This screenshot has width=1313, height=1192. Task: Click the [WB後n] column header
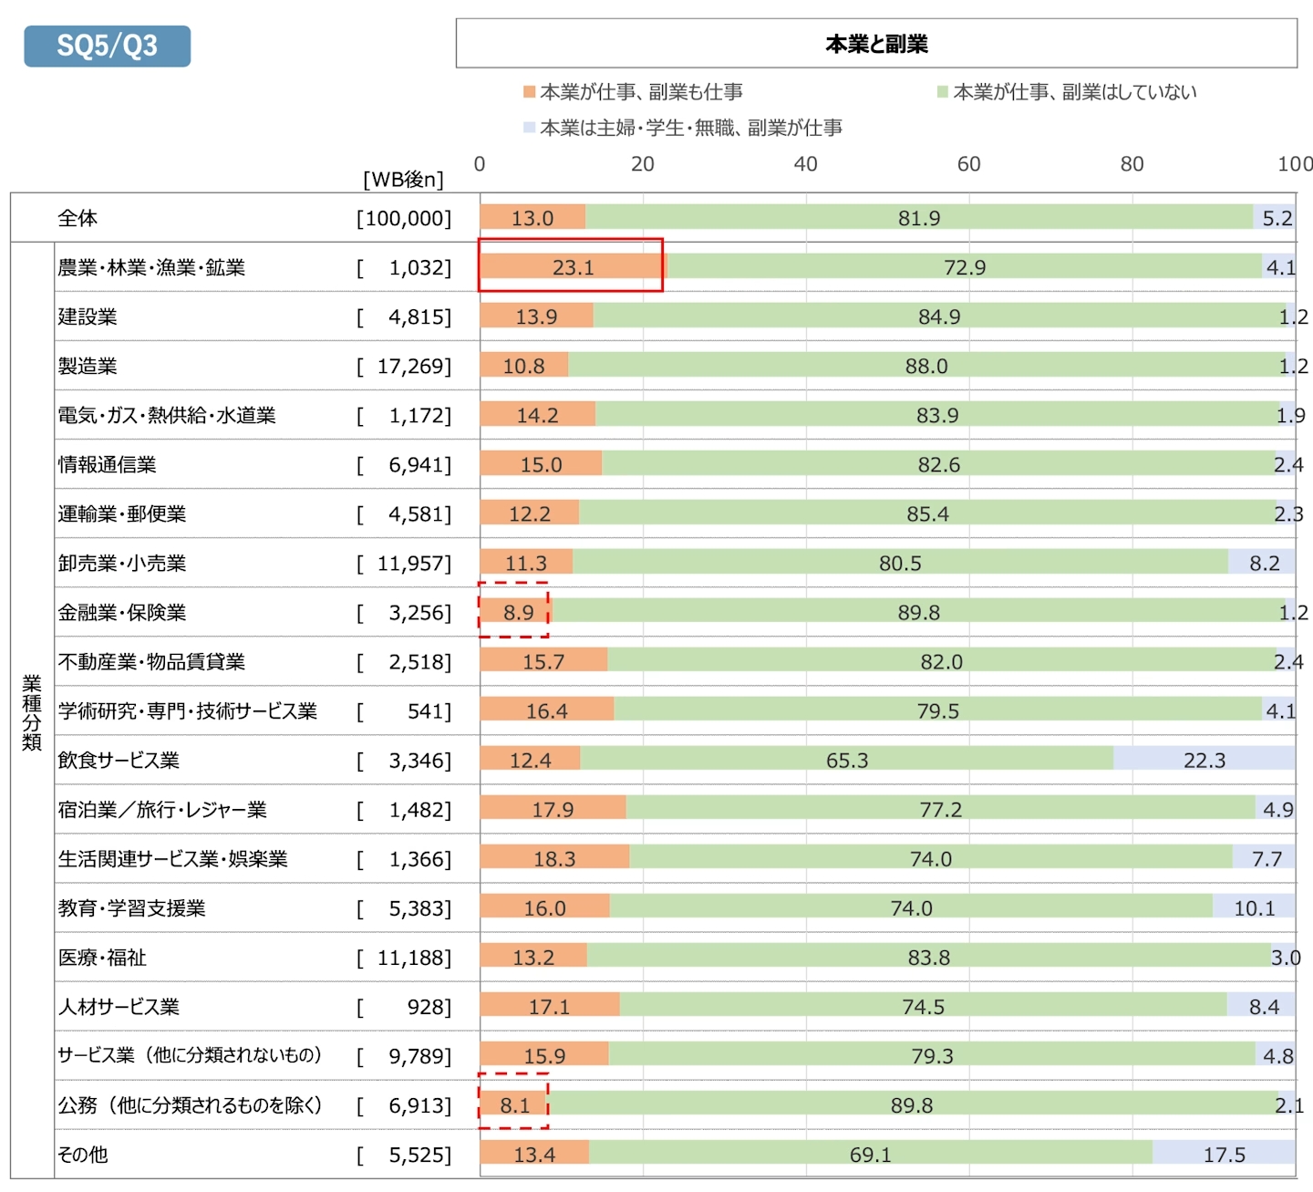click(x=403, y=180)
